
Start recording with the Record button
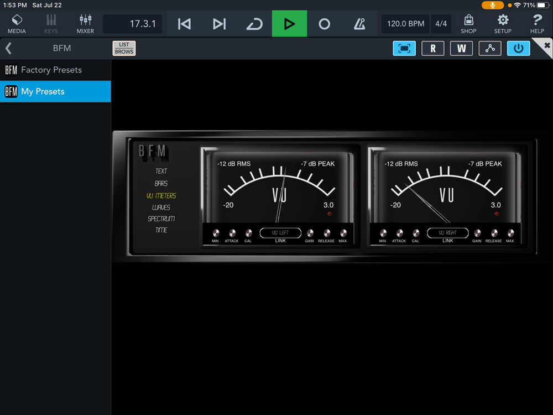pyautogui.click(x=325, y=24)
